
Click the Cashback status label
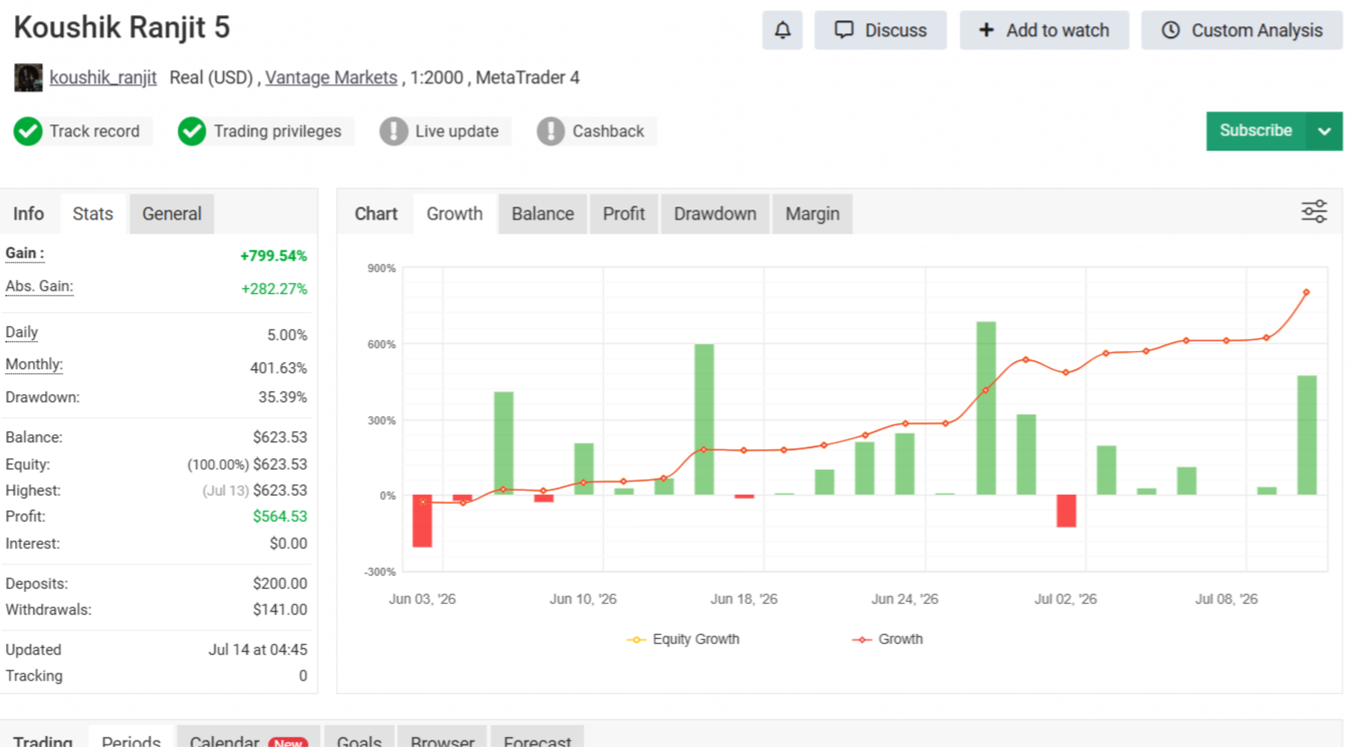[x=608, y=131]
